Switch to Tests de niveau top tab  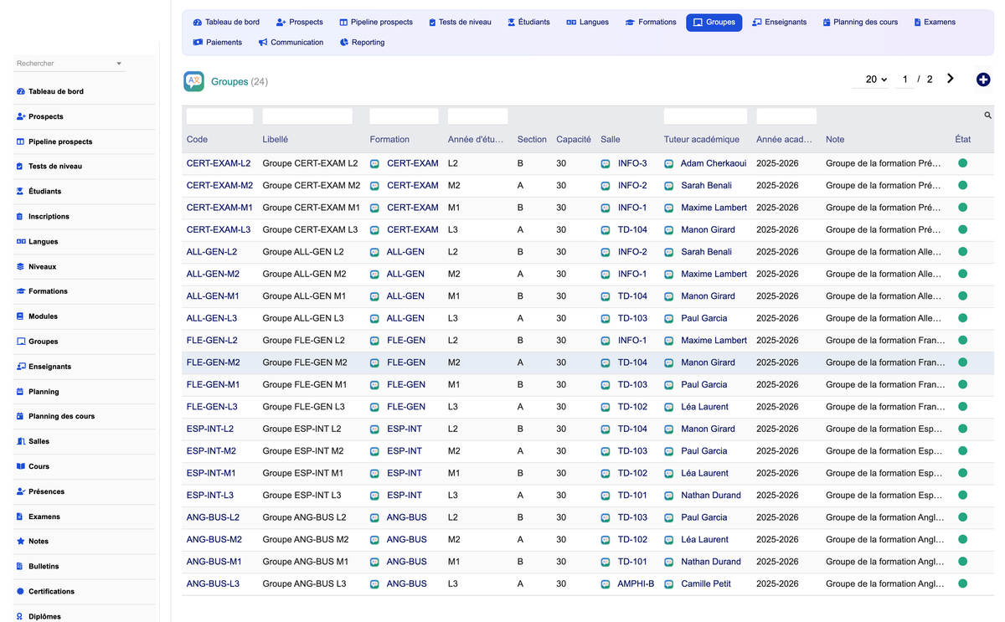[x=460, y=23]
